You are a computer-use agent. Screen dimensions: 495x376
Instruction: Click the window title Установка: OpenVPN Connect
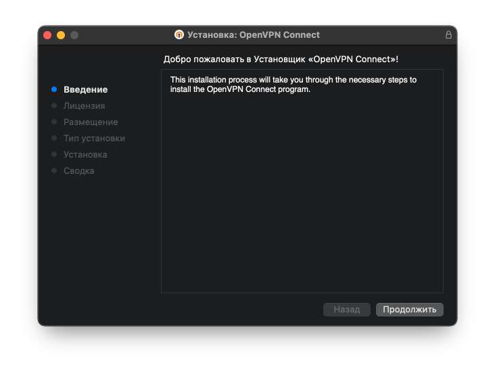tap(254, 34)
